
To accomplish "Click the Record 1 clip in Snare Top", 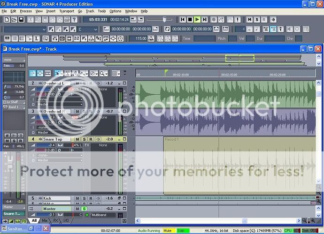I will click(239, 166).
